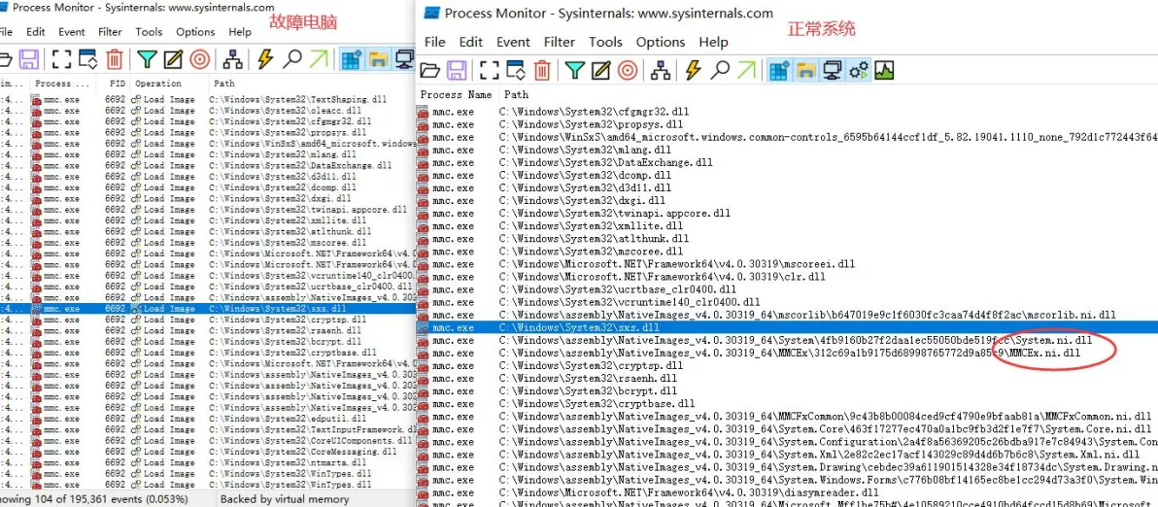
Task: Click Clear trash icon in left window
Action: pyautogui.click(x=115, y=59)
